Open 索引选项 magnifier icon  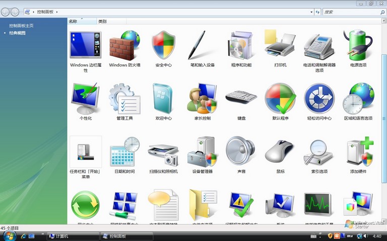tap(318, 153)
